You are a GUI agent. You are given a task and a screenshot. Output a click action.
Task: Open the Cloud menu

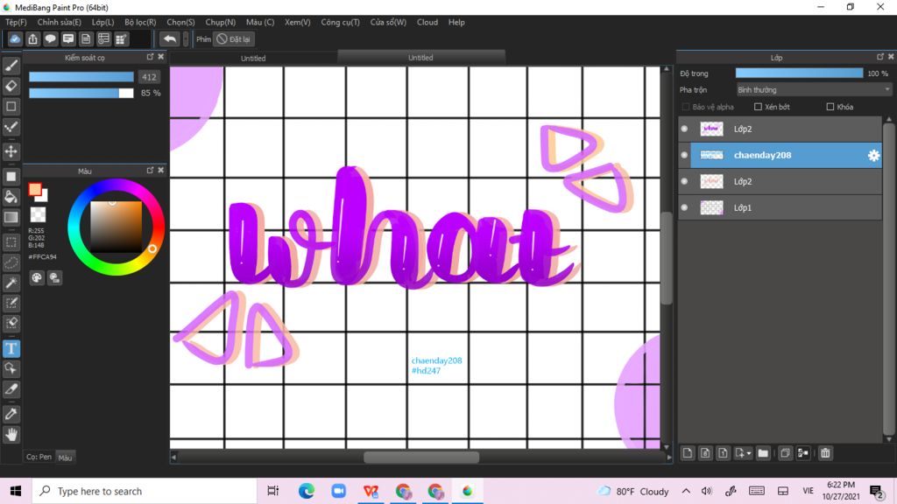coord(427,22)
